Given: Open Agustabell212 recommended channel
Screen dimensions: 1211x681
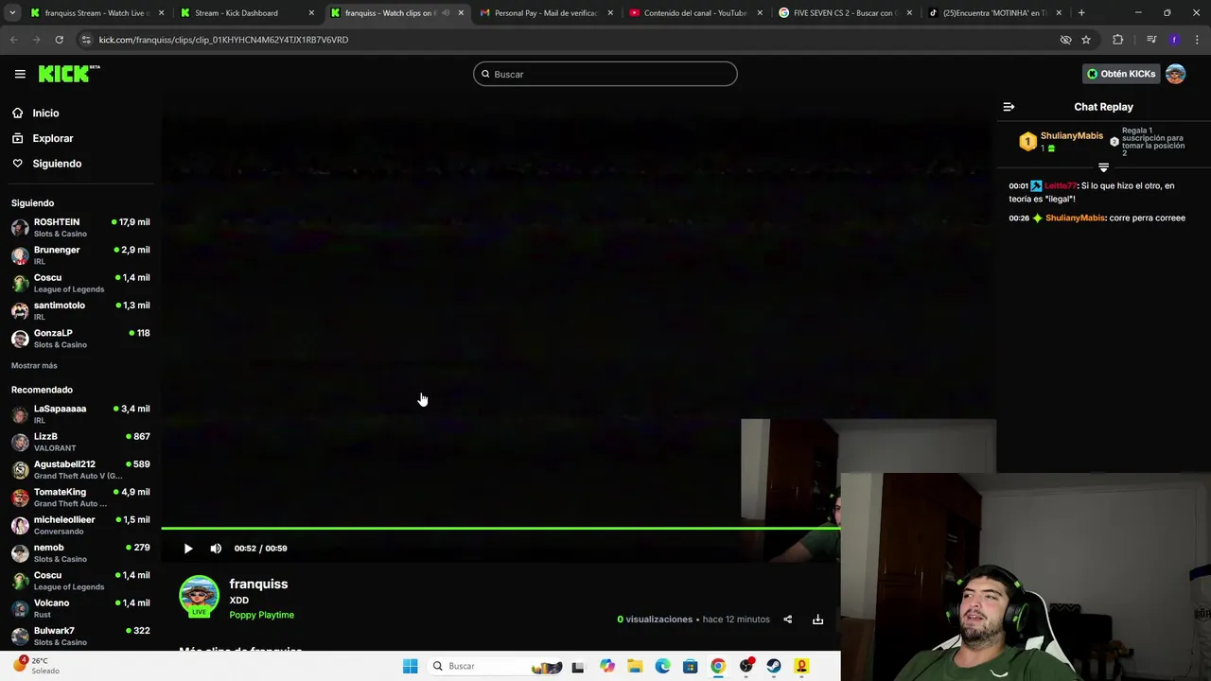Looking at the screenshot, I should tap(80, 469).
